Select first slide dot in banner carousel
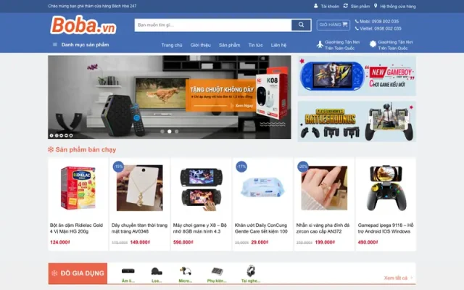Screen dimensions: 464x290 click(162, 131)
